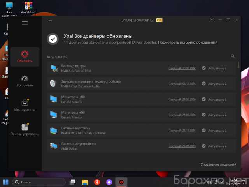Click the large white checkmark circle icon
249x187 pixels.
click(x=53, y=39)
